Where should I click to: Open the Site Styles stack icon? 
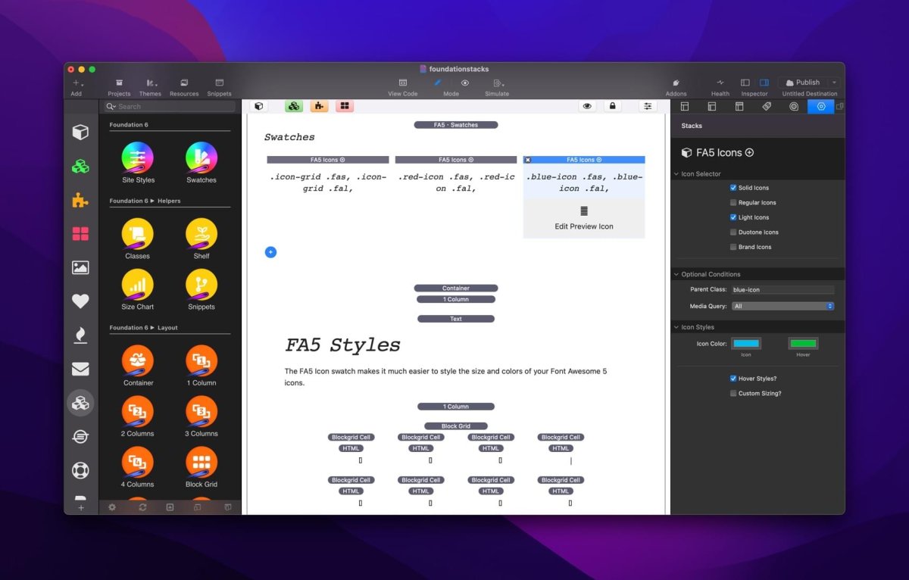138,157
